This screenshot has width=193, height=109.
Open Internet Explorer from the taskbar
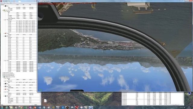point(7,107)
